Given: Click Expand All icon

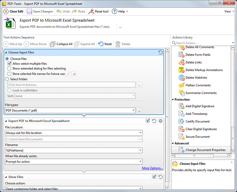Looking at the screenshot, I should 77,44.
